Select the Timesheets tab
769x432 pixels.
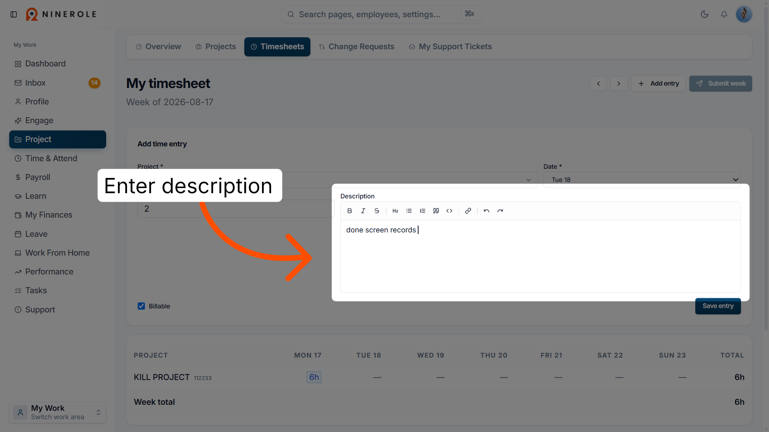277,47
